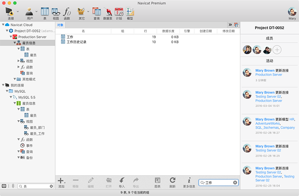Click the connection indicator icon by sidebar search

[13, 186]
